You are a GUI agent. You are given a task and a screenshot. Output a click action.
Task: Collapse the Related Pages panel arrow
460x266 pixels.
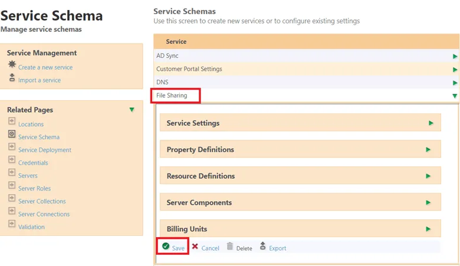pos(132,110)
